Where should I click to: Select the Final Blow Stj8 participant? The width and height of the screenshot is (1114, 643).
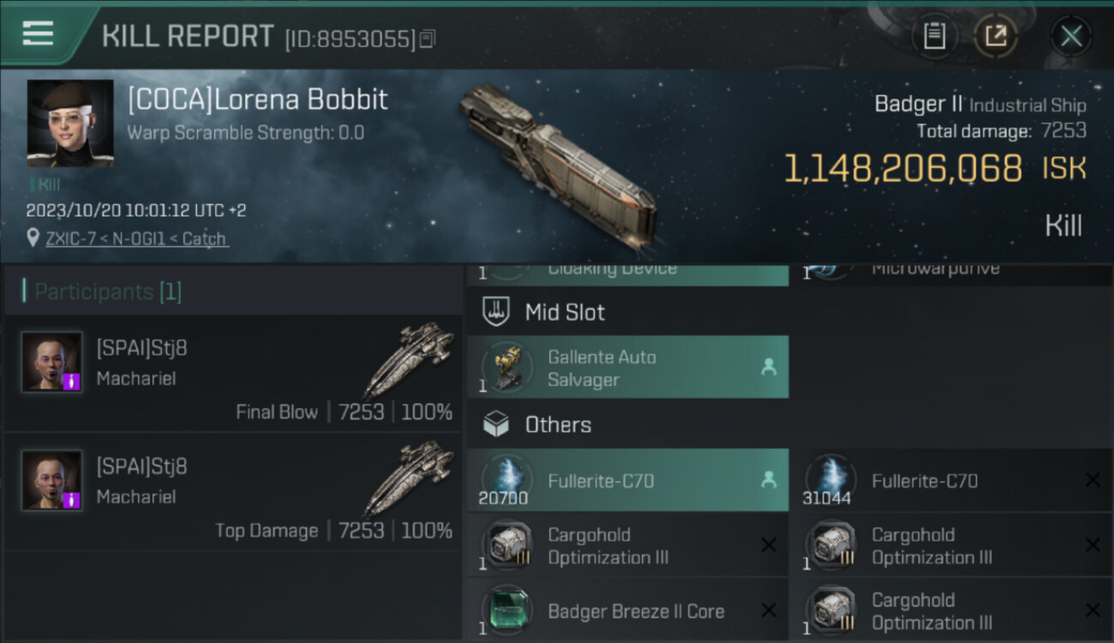point(233,373)
